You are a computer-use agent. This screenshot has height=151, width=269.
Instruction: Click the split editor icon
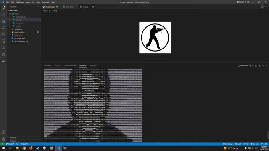(262, 7)
